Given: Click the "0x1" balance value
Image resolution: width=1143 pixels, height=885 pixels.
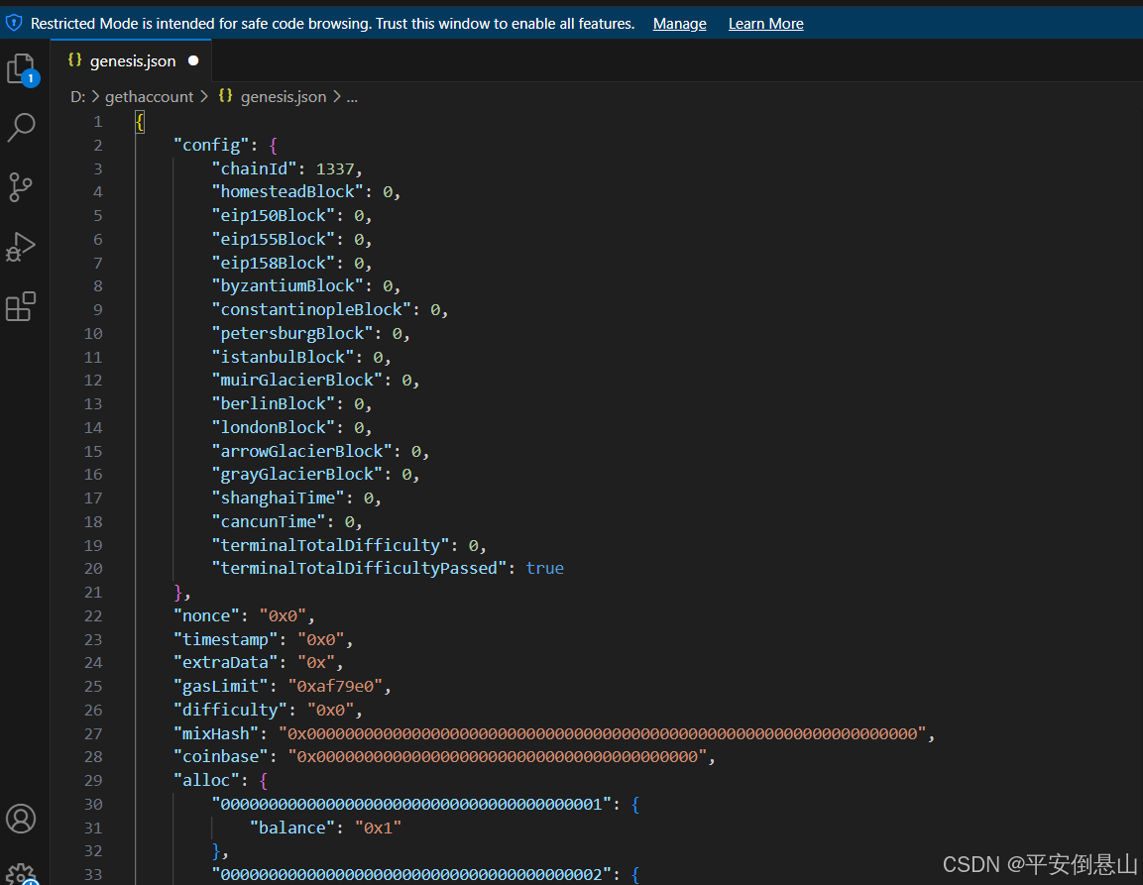Looking at the screenshot, I should 378,829.
